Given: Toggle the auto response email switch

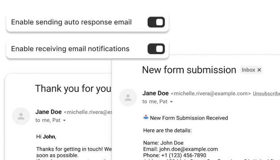Looking at the screenshot, I should [156, 22].
